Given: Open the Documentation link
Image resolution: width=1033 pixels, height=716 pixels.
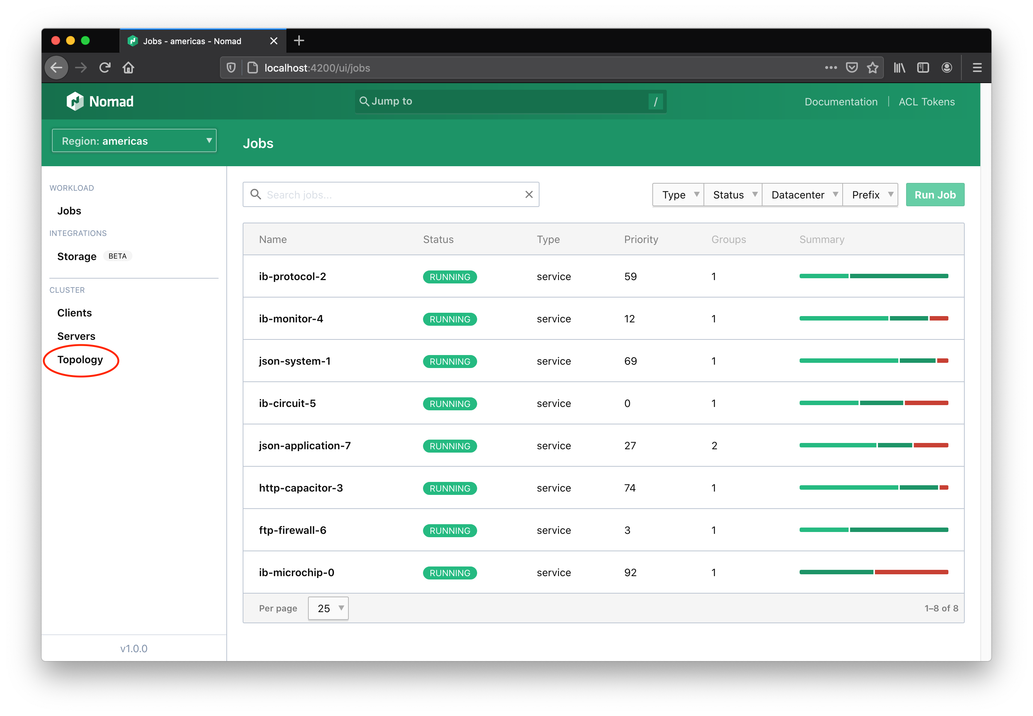Looking at the screenshot, I should point(840,101).
